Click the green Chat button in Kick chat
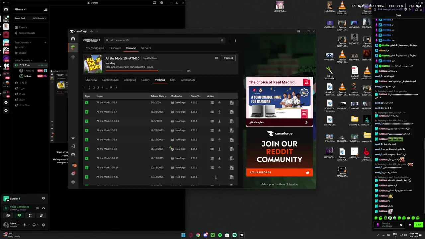Viewport: 425px width, 239px height. [418, 225]
